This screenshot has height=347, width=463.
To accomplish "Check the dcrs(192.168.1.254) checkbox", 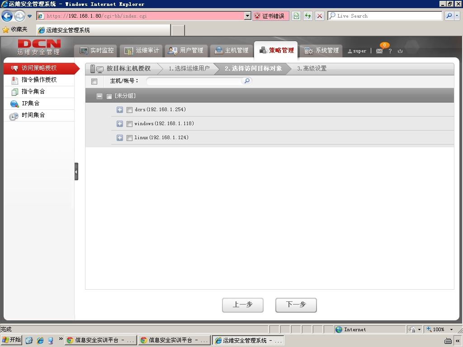I will coord(129,110).
